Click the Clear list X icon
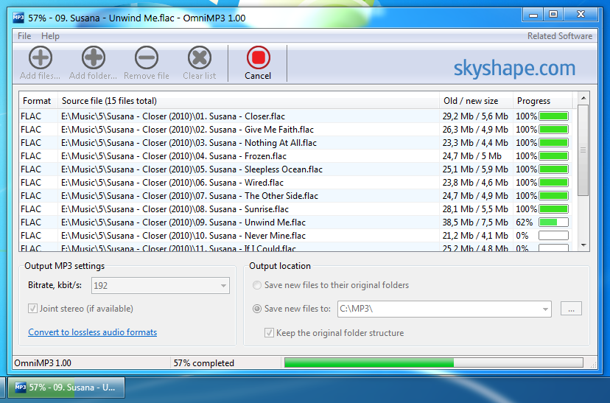This screenshot has height=403, width=610. [199, 57]
